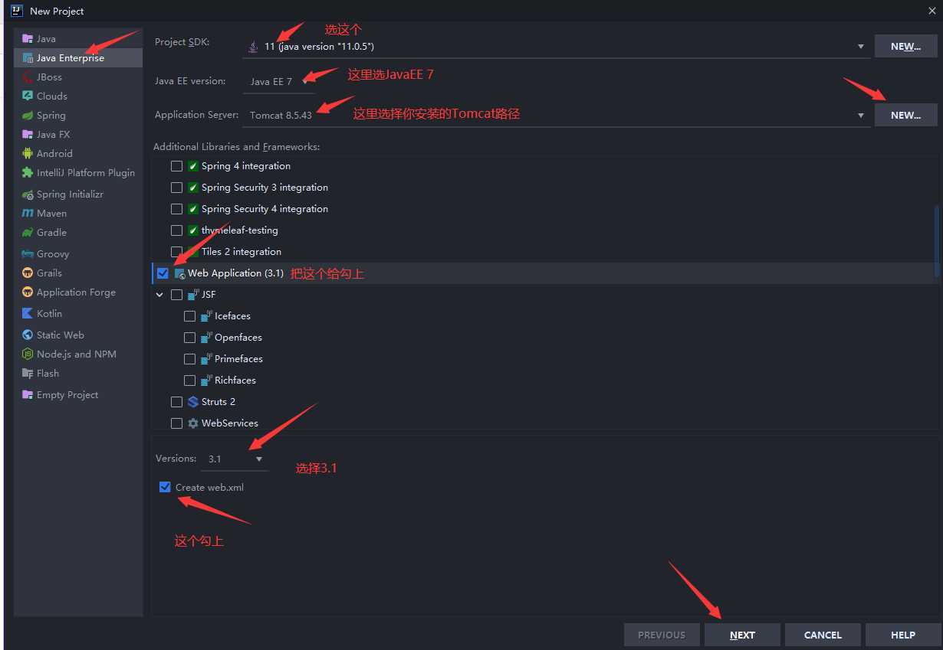
Task: Select the Java project type
Action: click(78, 38)
